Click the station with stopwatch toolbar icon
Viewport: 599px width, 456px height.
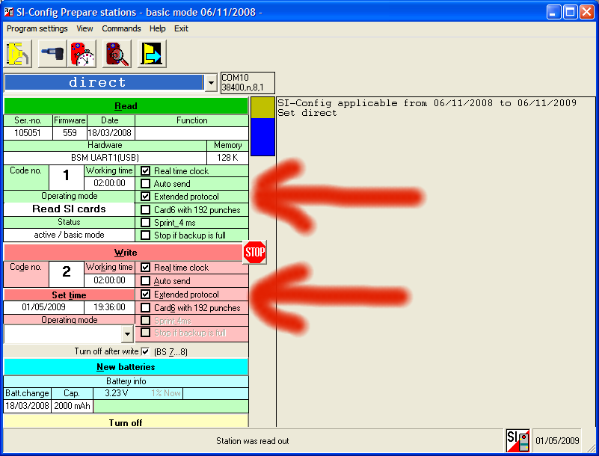pyautogui.click(x=82, y=54)
